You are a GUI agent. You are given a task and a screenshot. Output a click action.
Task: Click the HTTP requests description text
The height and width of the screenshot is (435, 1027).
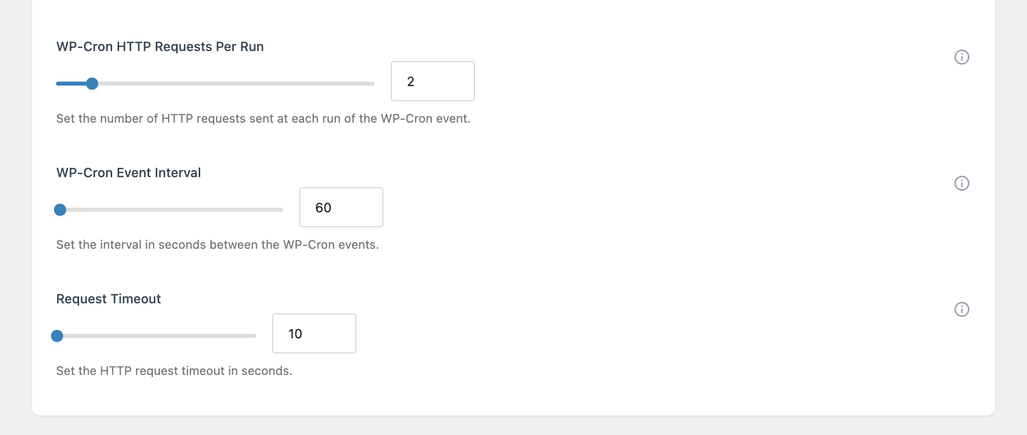(x=263, y=119)
